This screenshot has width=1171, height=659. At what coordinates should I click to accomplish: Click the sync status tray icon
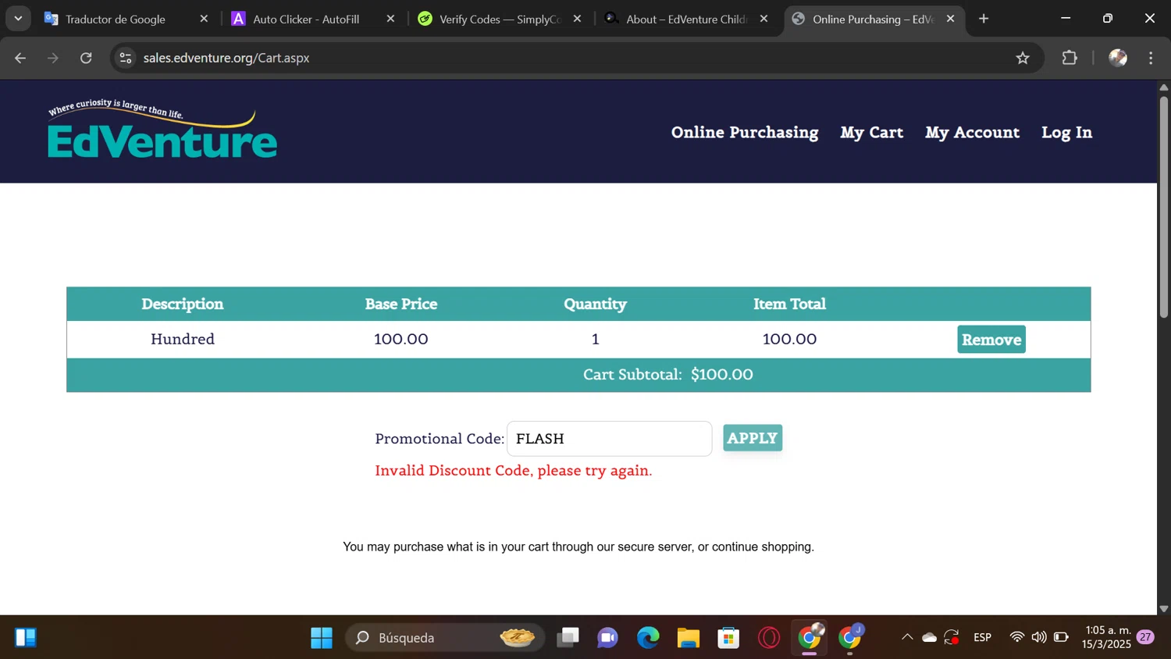click(x=951, y=638)
